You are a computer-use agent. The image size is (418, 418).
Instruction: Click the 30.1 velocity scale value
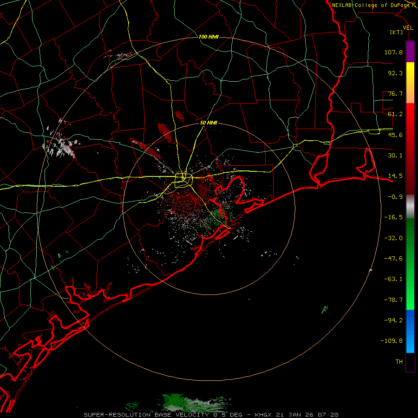395,156
